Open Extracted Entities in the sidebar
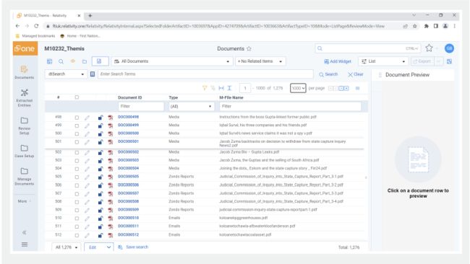470x264 pixels. (x=25, y=98)
